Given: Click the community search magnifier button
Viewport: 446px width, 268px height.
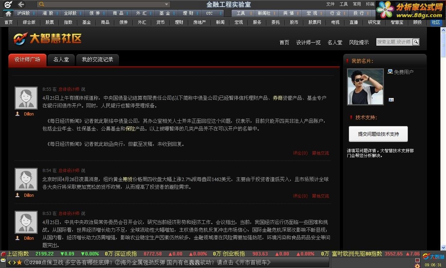Looking at the screenshot, I should (416, 42).
